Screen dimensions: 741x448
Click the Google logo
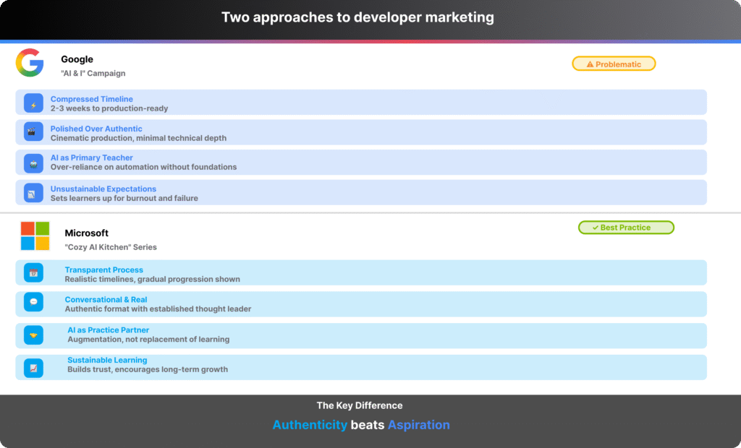30,63
